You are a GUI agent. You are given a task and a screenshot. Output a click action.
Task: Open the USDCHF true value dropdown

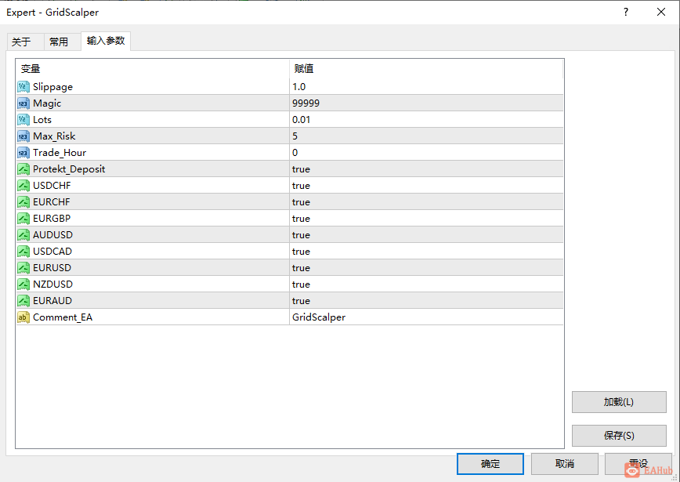[x=427, y=186]
